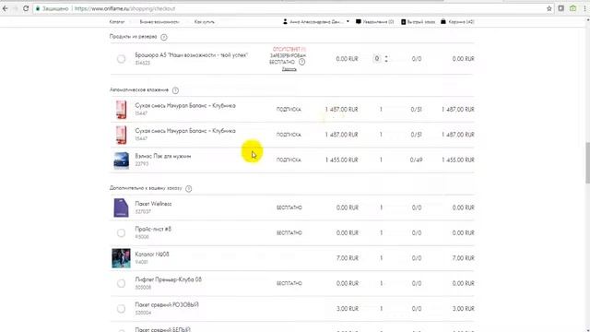Screen dimensions: 590x332
Task: Open Вэлнэс Пак для мужчин product name
Action: [x=163, y=156]
